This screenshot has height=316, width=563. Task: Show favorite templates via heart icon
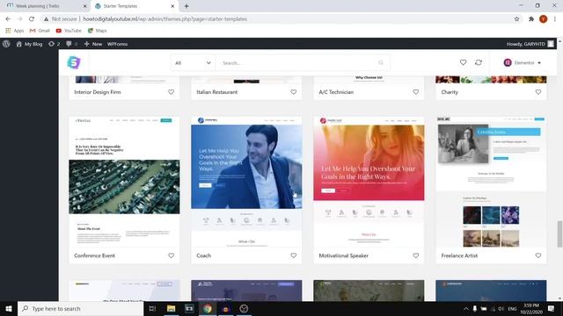coord(464,62)
